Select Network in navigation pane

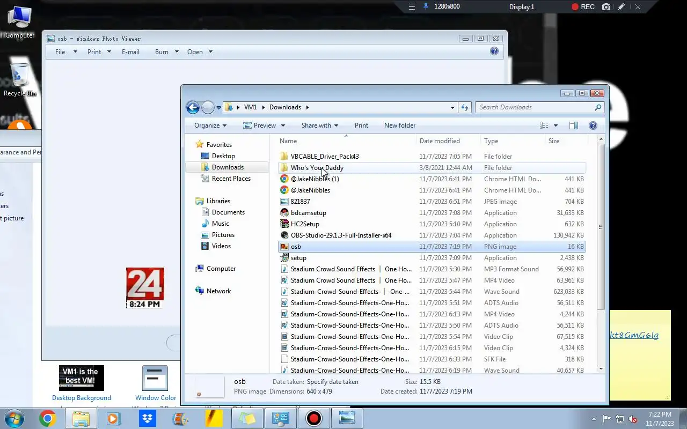click(x=218, y=291)
